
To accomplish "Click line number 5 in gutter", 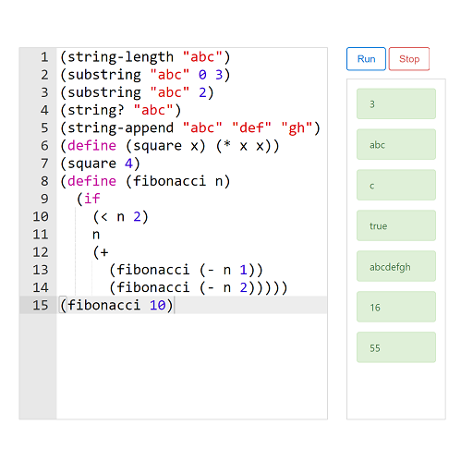I will pyautogui.click(x=44, y=128).
